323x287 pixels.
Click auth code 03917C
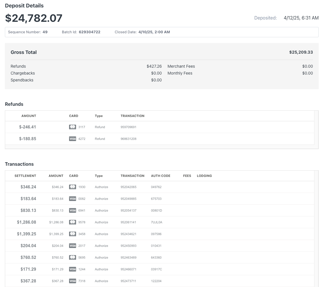156,269
